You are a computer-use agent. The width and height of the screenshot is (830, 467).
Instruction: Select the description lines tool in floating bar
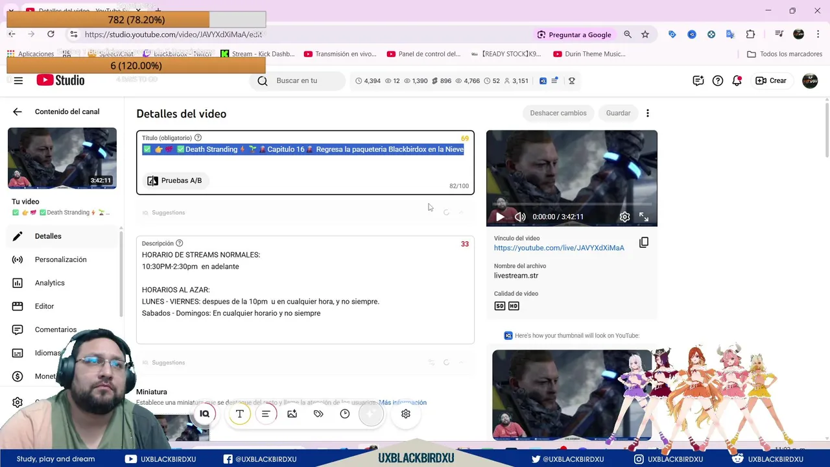tap(266, 414)
